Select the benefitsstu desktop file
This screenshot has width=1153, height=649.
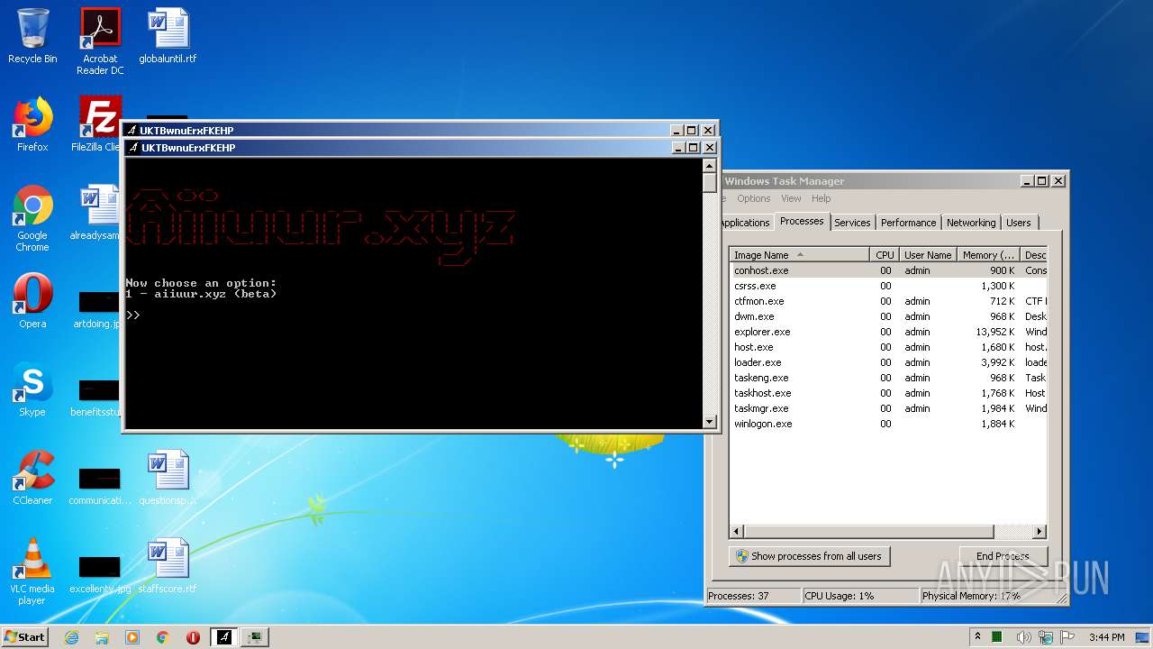click(x=97, y=397)
